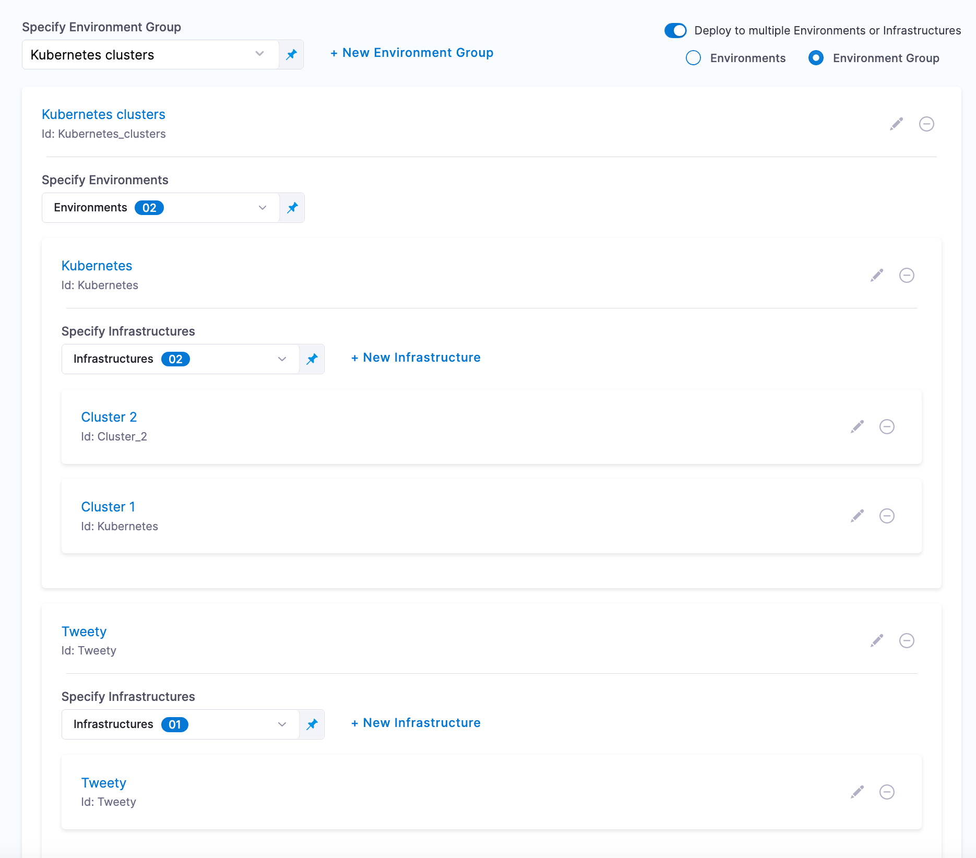Image resolution: width=976 pixels, height=858 pixels.
Task: Remove the Kubernetes clusters environment group
Action: tap(926, 124)
